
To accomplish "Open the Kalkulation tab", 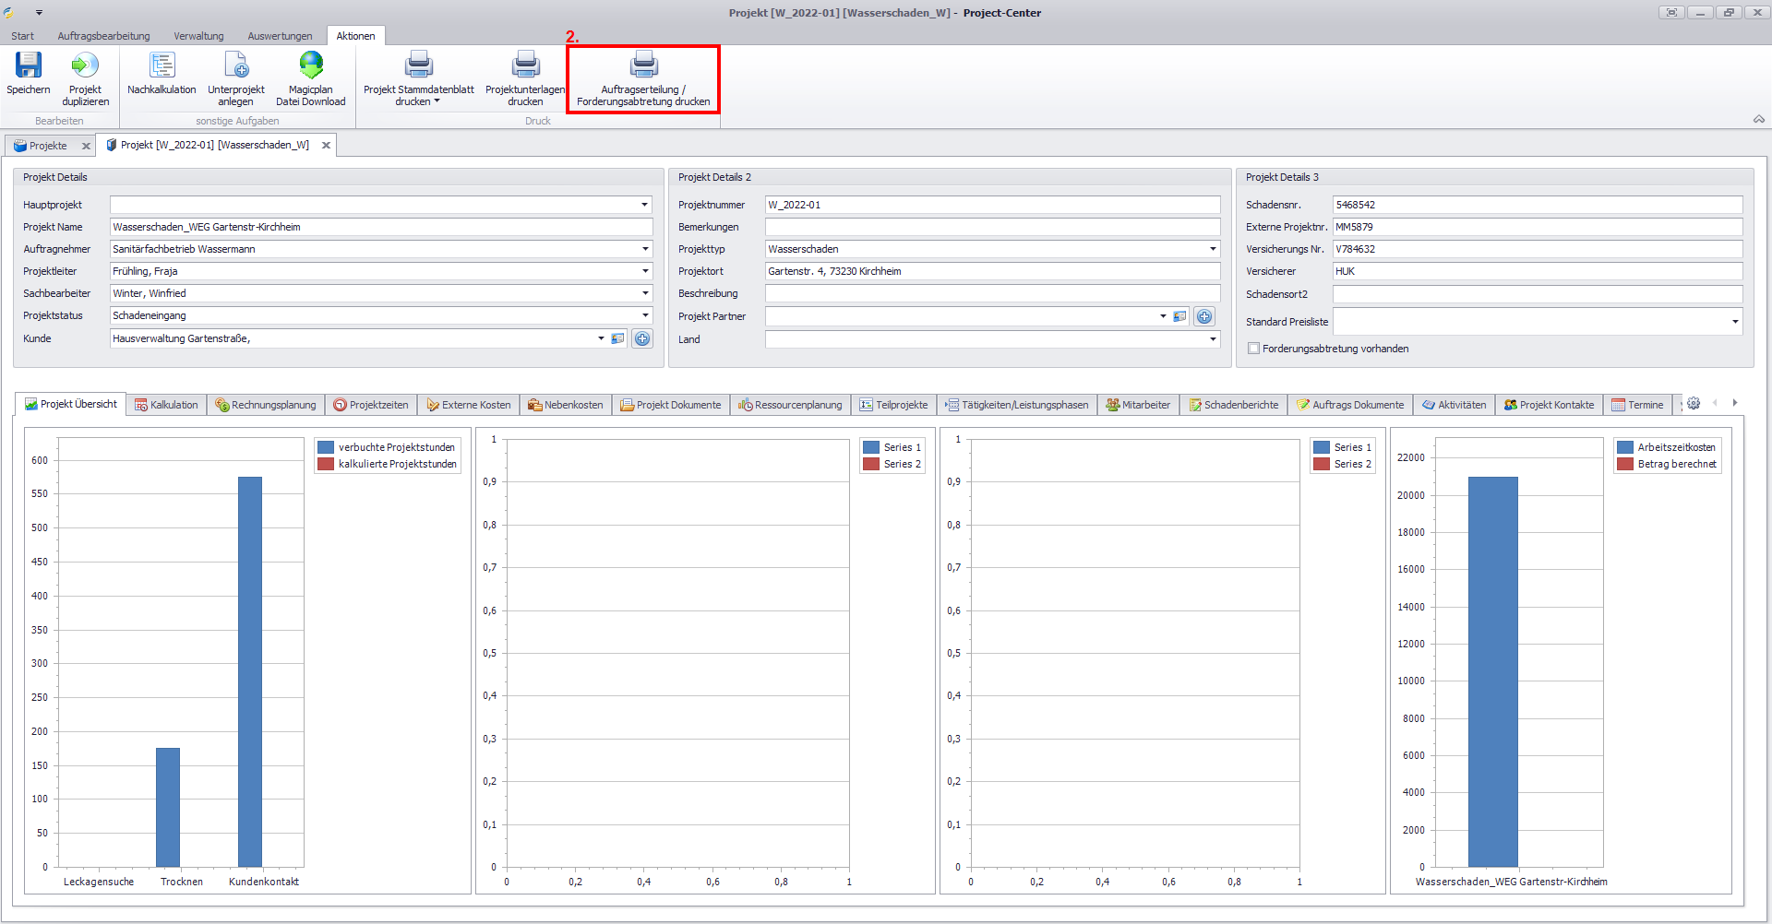I will click(166, 405).
